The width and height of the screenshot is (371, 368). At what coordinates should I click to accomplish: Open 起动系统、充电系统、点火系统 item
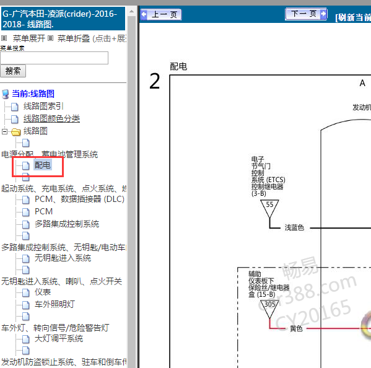[63, 188]
